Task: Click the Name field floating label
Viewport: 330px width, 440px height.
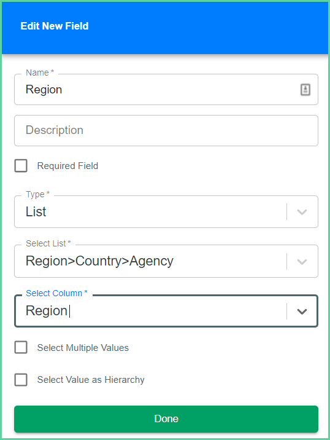Action: point(40,73)
